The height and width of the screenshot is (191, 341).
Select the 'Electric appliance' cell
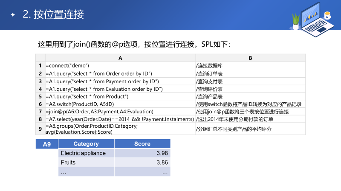[x=86, y=153]
